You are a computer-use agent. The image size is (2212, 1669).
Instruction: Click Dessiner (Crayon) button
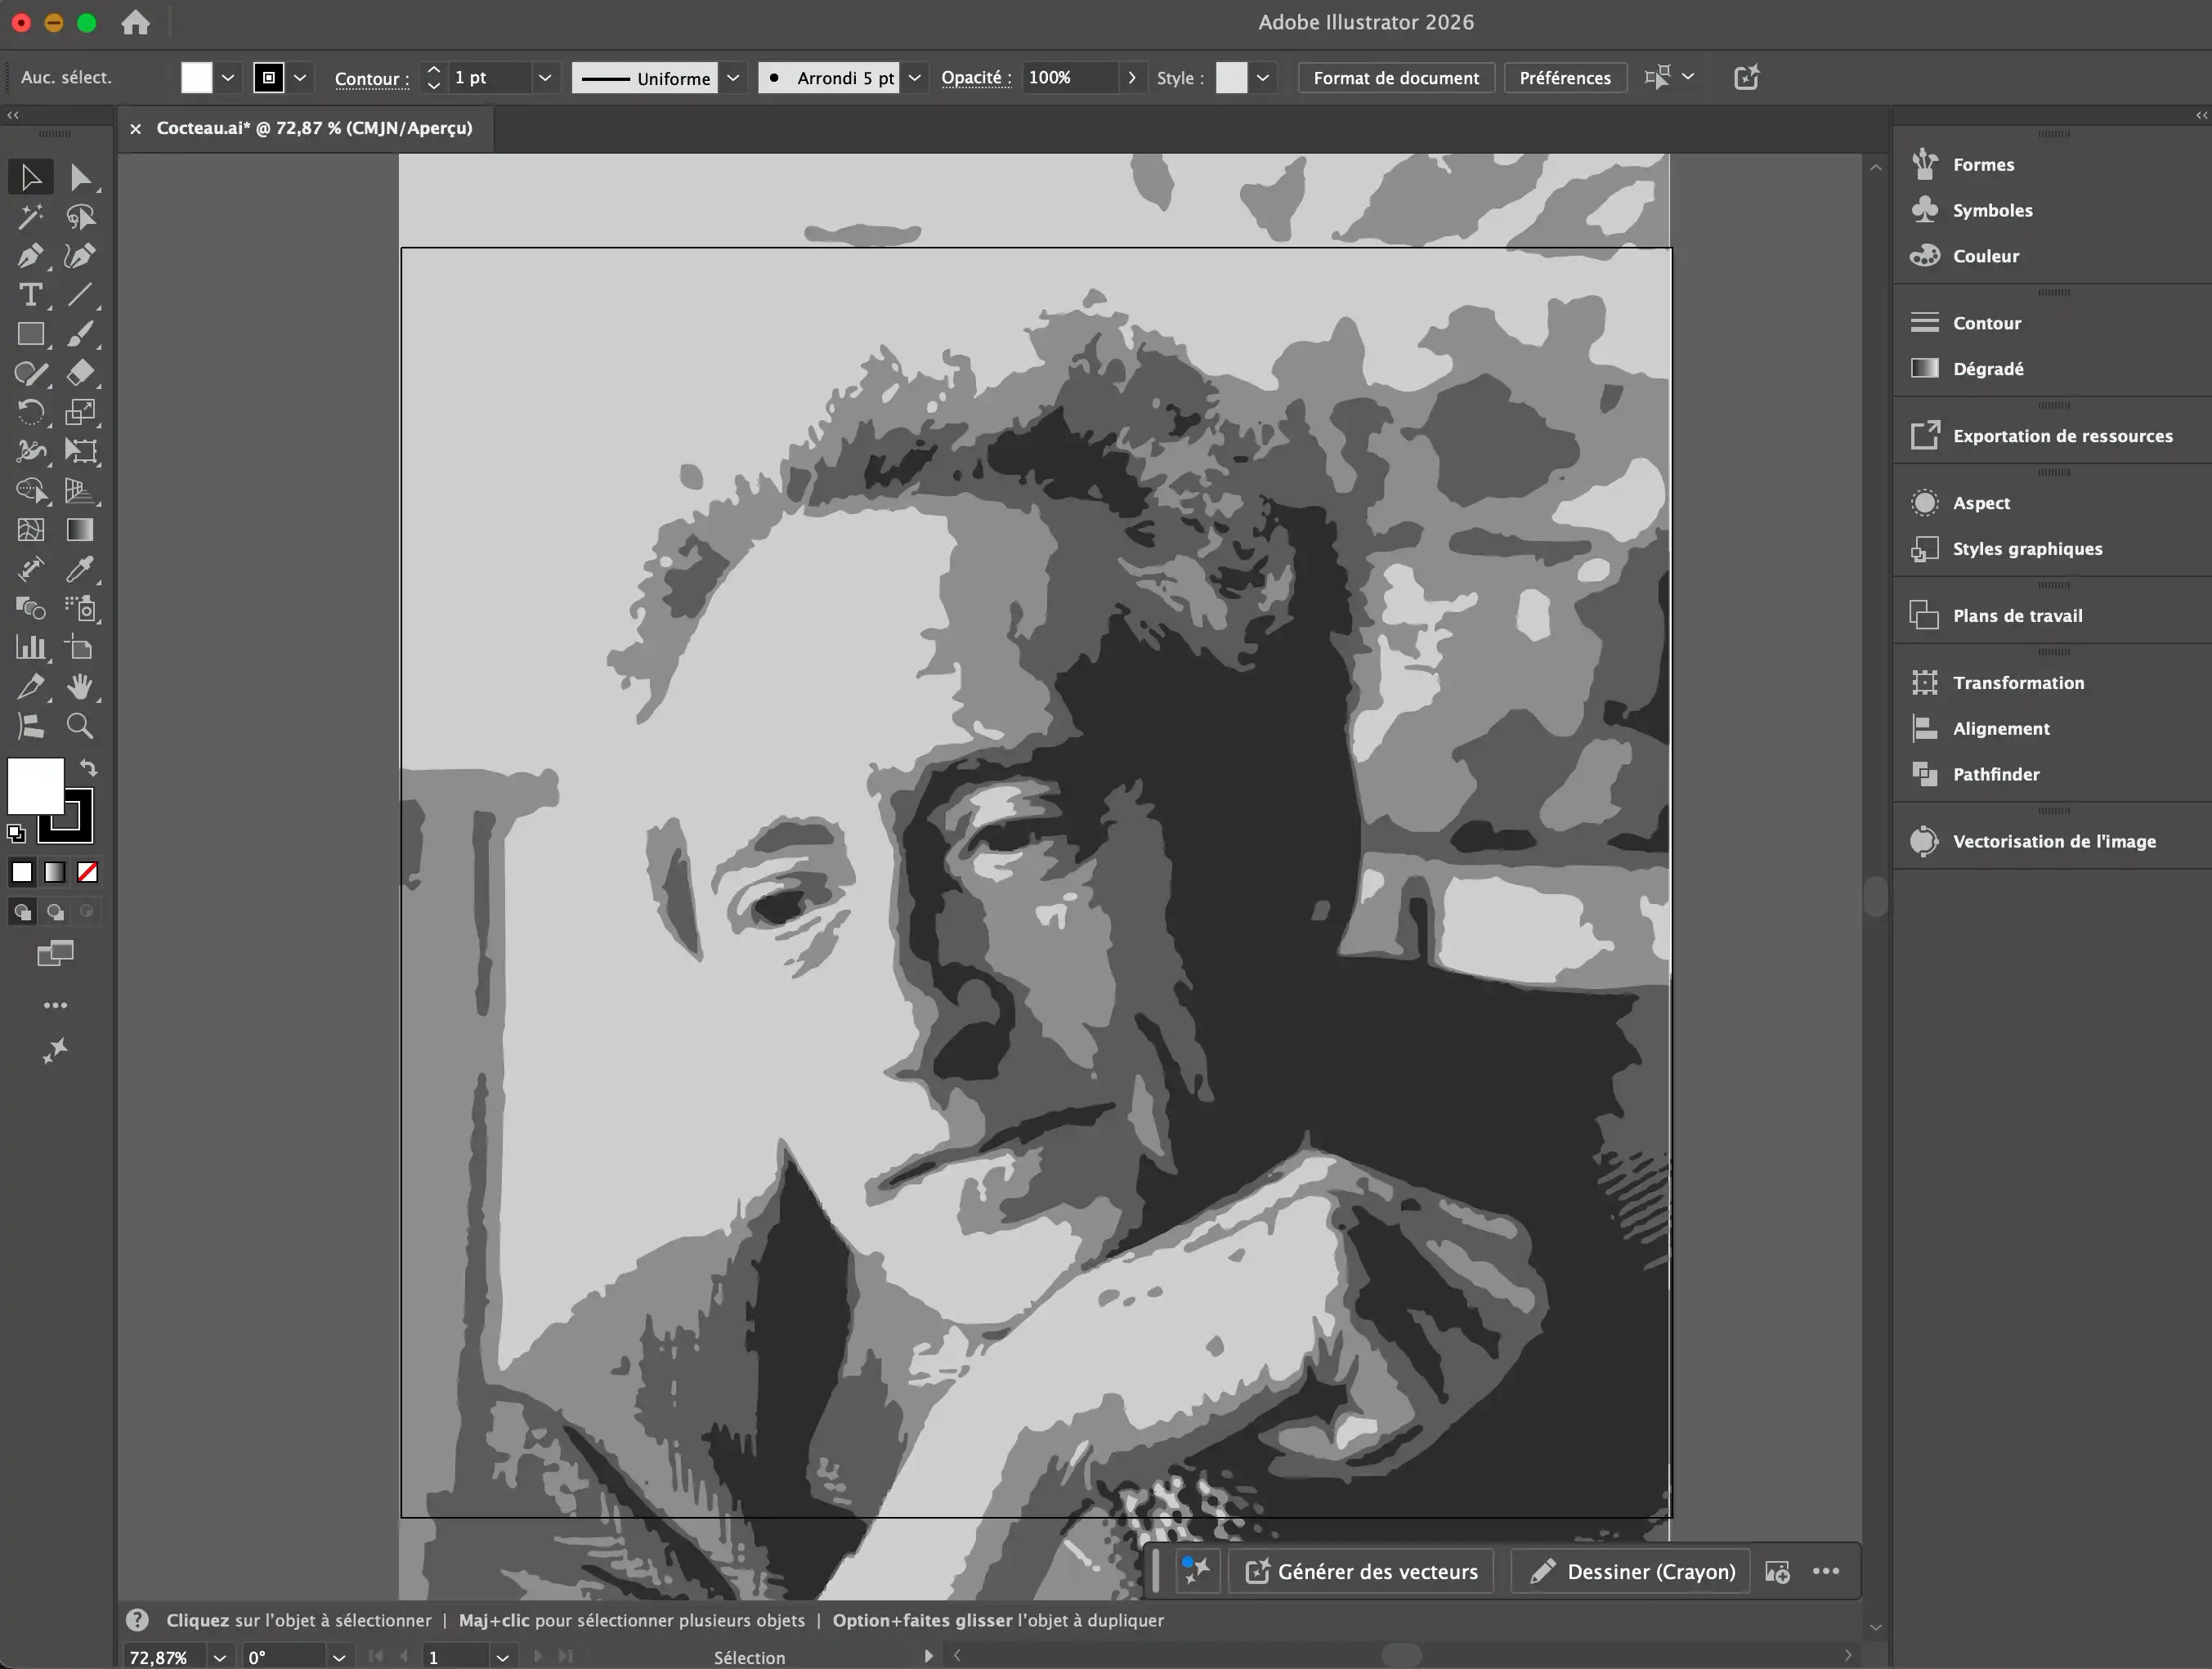[1631, 1571]
